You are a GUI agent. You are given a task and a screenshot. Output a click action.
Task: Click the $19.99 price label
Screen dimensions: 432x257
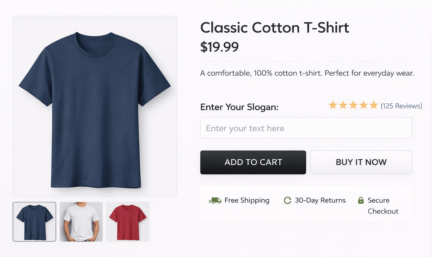click(219, 47)
